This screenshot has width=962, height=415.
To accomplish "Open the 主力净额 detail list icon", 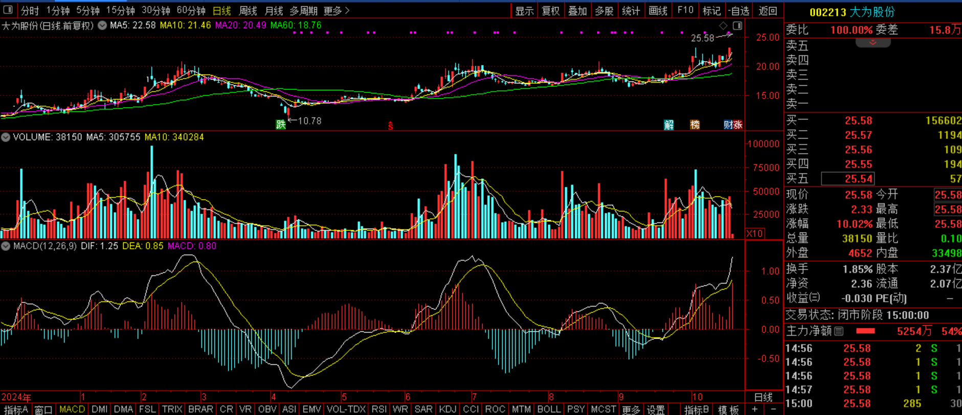I will (x=839, y=331).
